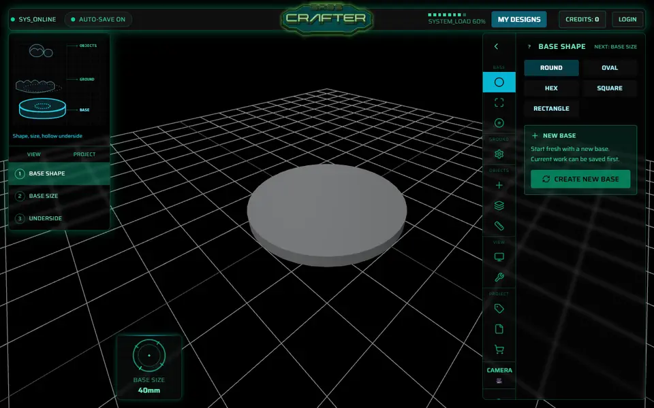
Task: Choose the RECTANGLE base shape
Action: (x=551, y=109)
